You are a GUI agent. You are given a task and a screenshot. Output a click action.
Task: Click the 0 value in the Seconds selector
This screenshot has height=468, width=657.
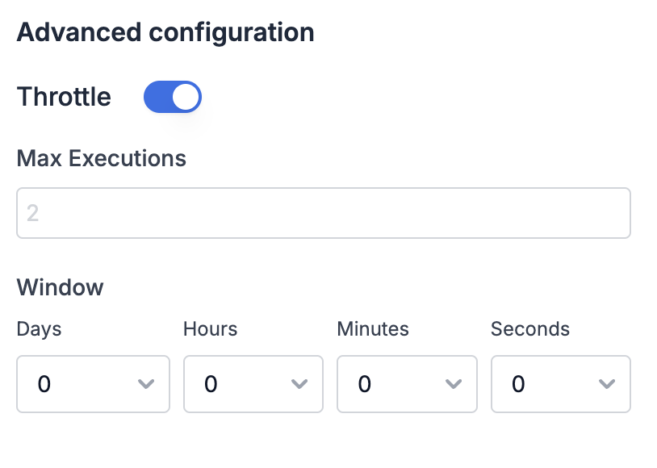[518, 384]
